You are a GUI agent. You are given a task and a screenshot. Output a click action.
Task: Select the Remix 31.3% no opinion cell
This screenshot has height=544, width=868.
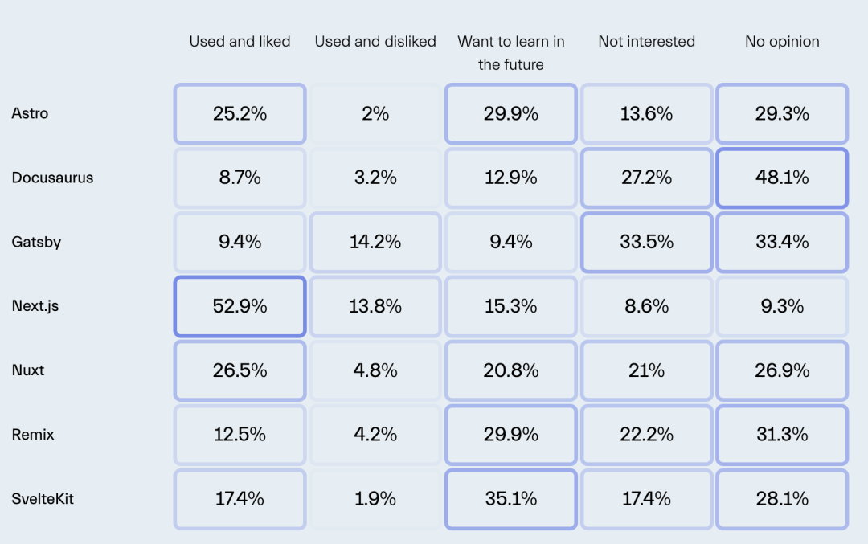[x=782, y=435]
